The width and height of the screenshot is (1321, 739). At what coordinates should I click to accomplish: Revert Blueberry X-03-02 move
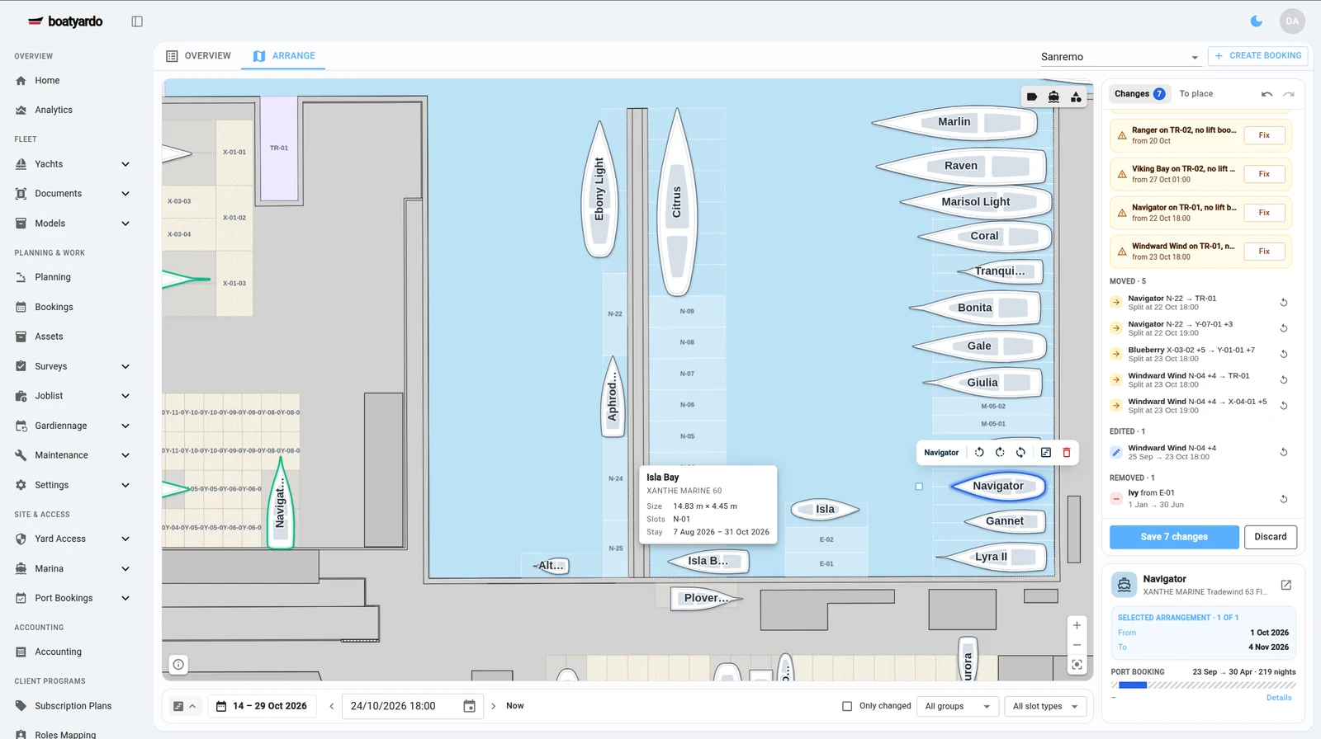1284,354
